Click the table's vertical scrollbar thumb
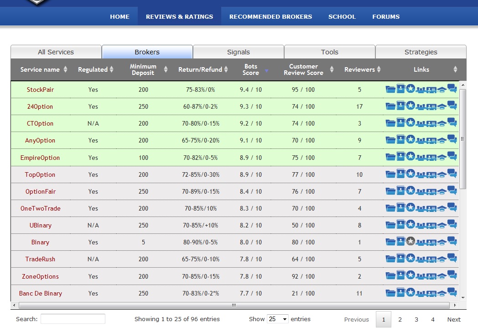478x333 pixels. [x=463, y=139]
